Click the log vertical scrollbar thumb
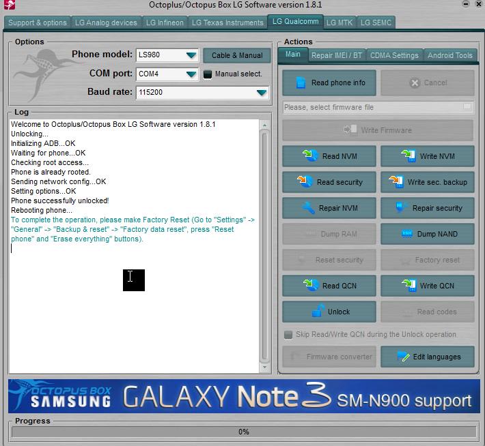The height and width of the screenshot is (446, 485). (264, 246)
